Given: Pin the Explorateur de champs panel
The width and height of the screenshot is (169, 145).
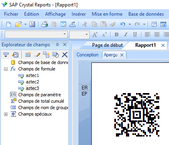Looking at the screenshot, I should pyautogui.click(x=57, y=45).
